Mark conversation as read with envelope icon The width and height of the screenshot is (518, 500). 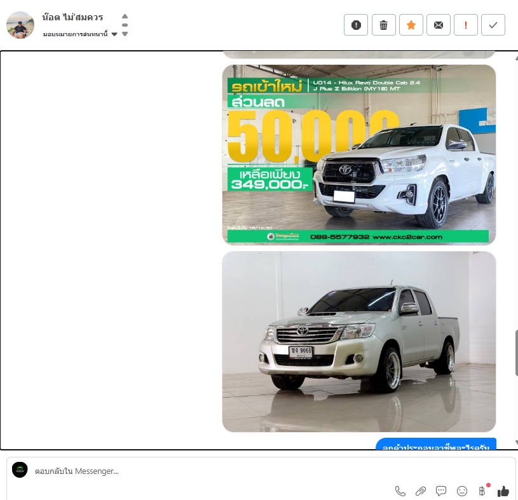pyautogui.click(x=439, y=25)
